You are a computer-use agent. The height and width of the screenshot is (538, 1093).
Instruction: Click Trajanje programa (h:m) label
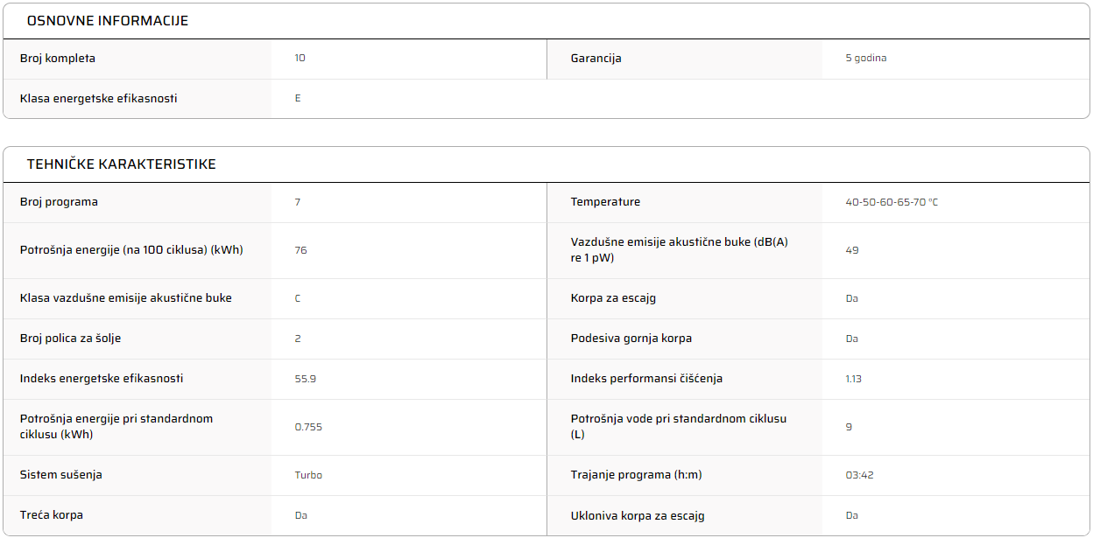637,475
